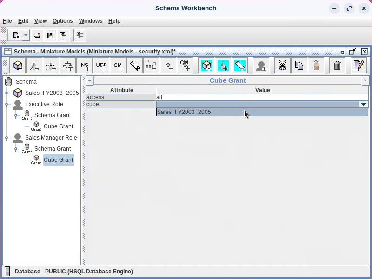372x279 pixels.
Task: Collapse the Sales Manager Role tree node
Action: (7, 138)
